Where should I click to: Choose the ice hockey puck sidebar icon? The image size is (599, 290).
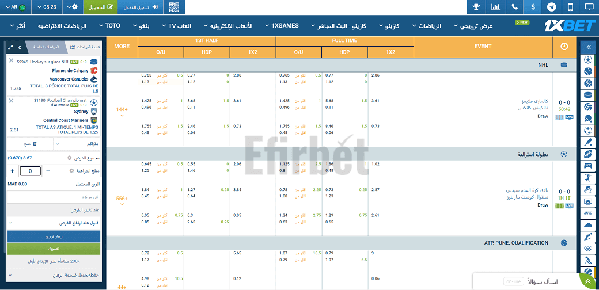(588, 95)
